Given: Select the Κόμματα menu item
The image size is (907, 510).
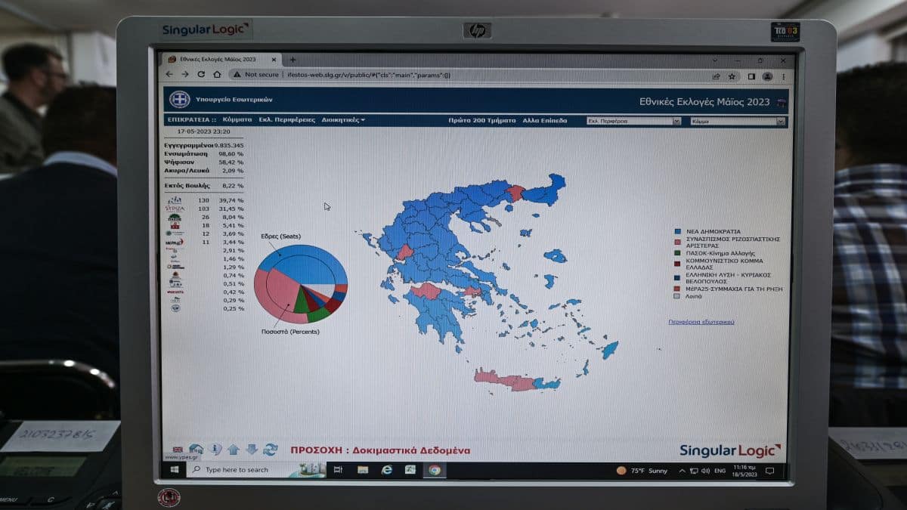Looking at the screenshot, I should pos(237,120).
